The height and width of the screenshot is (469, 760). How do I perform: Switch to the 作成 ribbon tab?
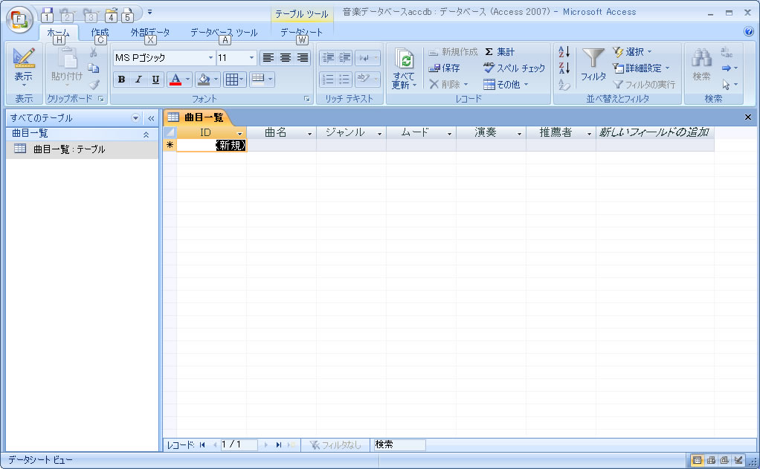(x=100, y=33)
